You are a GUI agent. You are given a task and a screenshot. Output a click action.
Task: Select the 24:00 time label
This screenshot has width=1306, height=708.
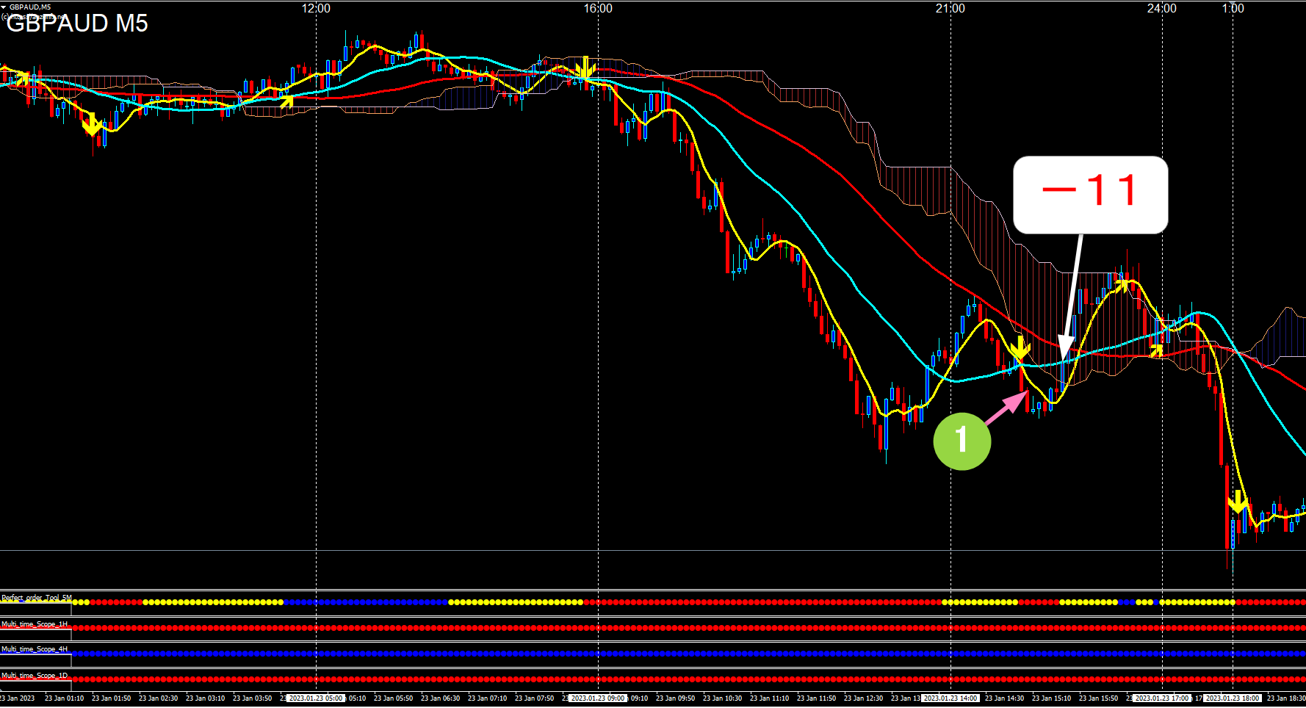(x=1162, y=8)
